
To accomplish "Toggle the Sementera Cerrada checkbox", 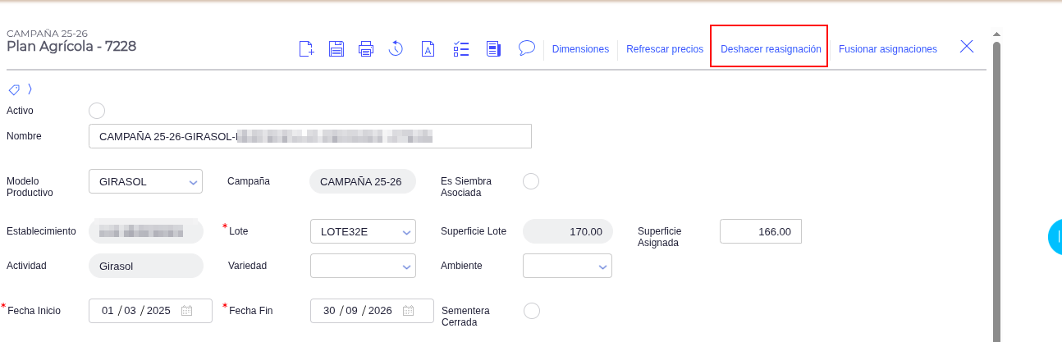I will pyautogui.click(x=531, y=310).
